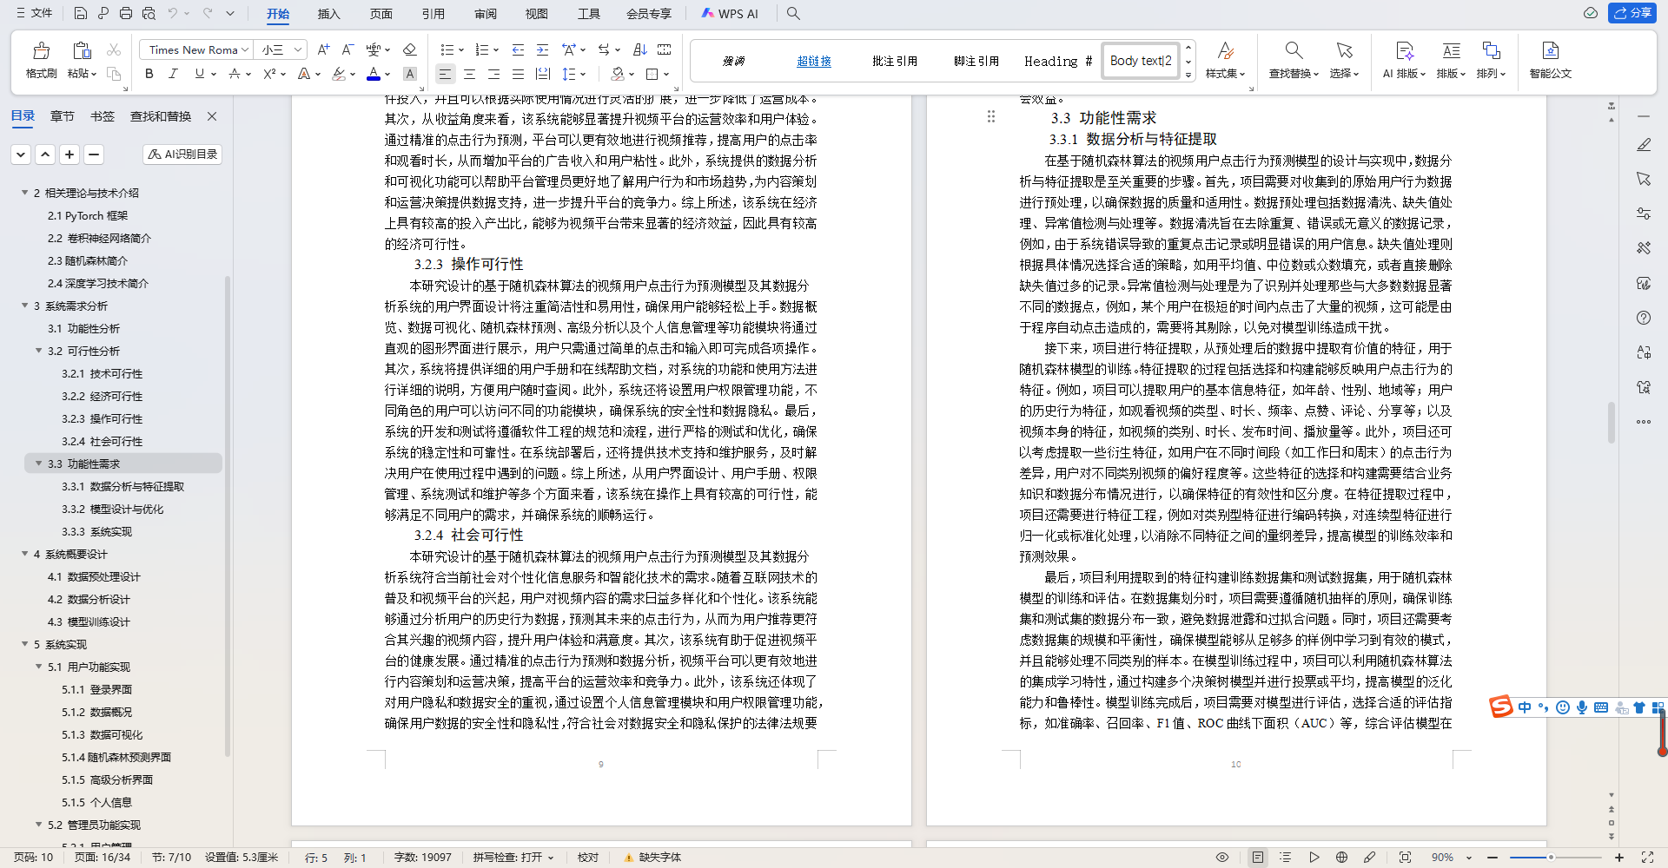Open the Bullets list dropdown arrow
Screen dimensions: 1668x868
[461, 50]
